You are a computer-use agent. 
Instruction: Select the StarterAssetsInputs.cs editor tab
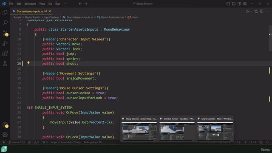coord(32,11)
